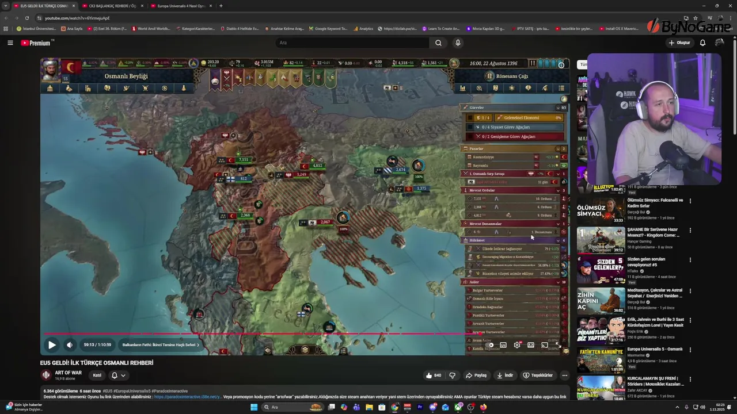Open the player settings gear

tap(517, 345)
